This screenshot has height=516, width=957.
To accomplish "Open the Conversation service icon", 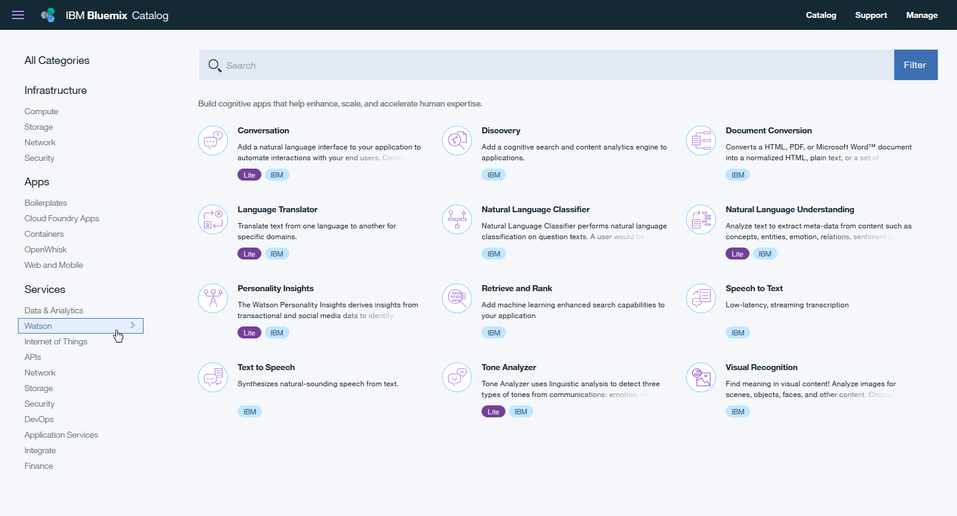I will 213,141.
